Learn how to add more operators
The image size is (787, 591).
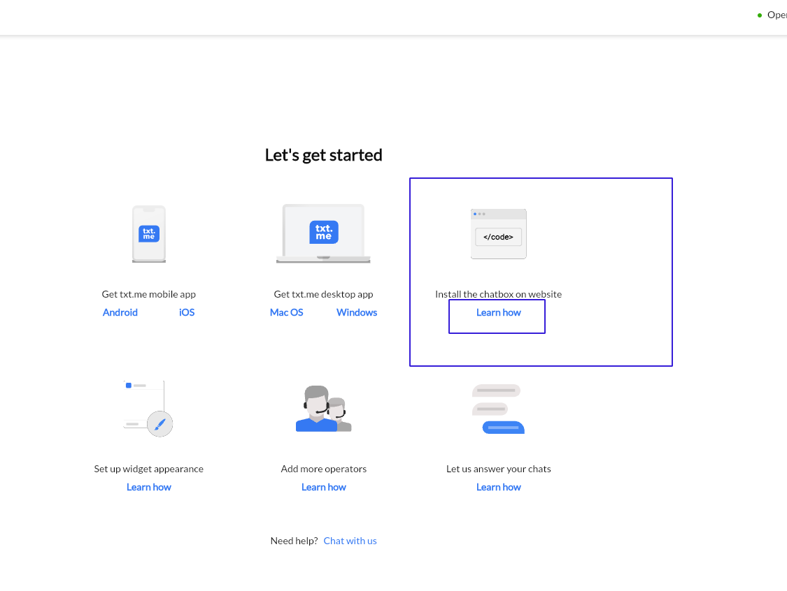(324, 487)
